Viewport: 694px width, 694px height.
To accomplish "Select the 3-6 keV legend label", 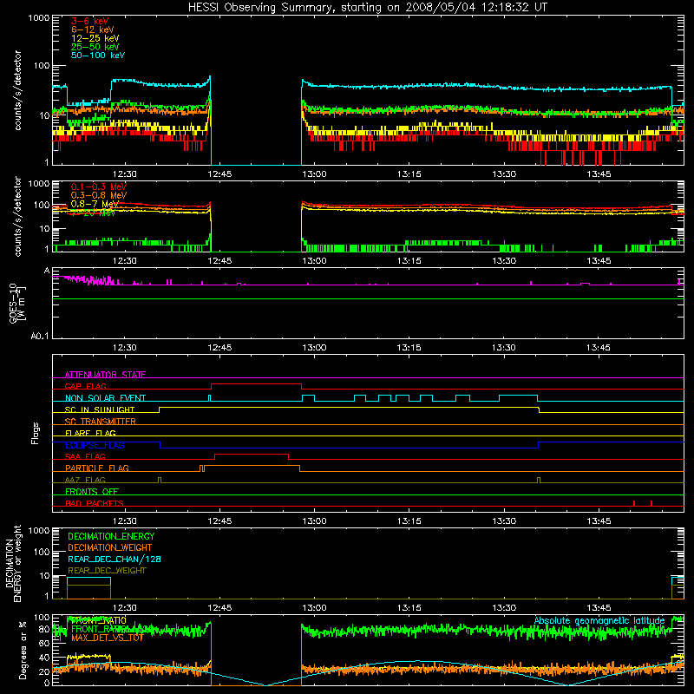I will pyautogui.click(x=90, y=21).
